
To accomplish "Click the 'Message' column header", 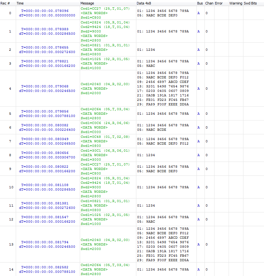I will click(108, 3).
